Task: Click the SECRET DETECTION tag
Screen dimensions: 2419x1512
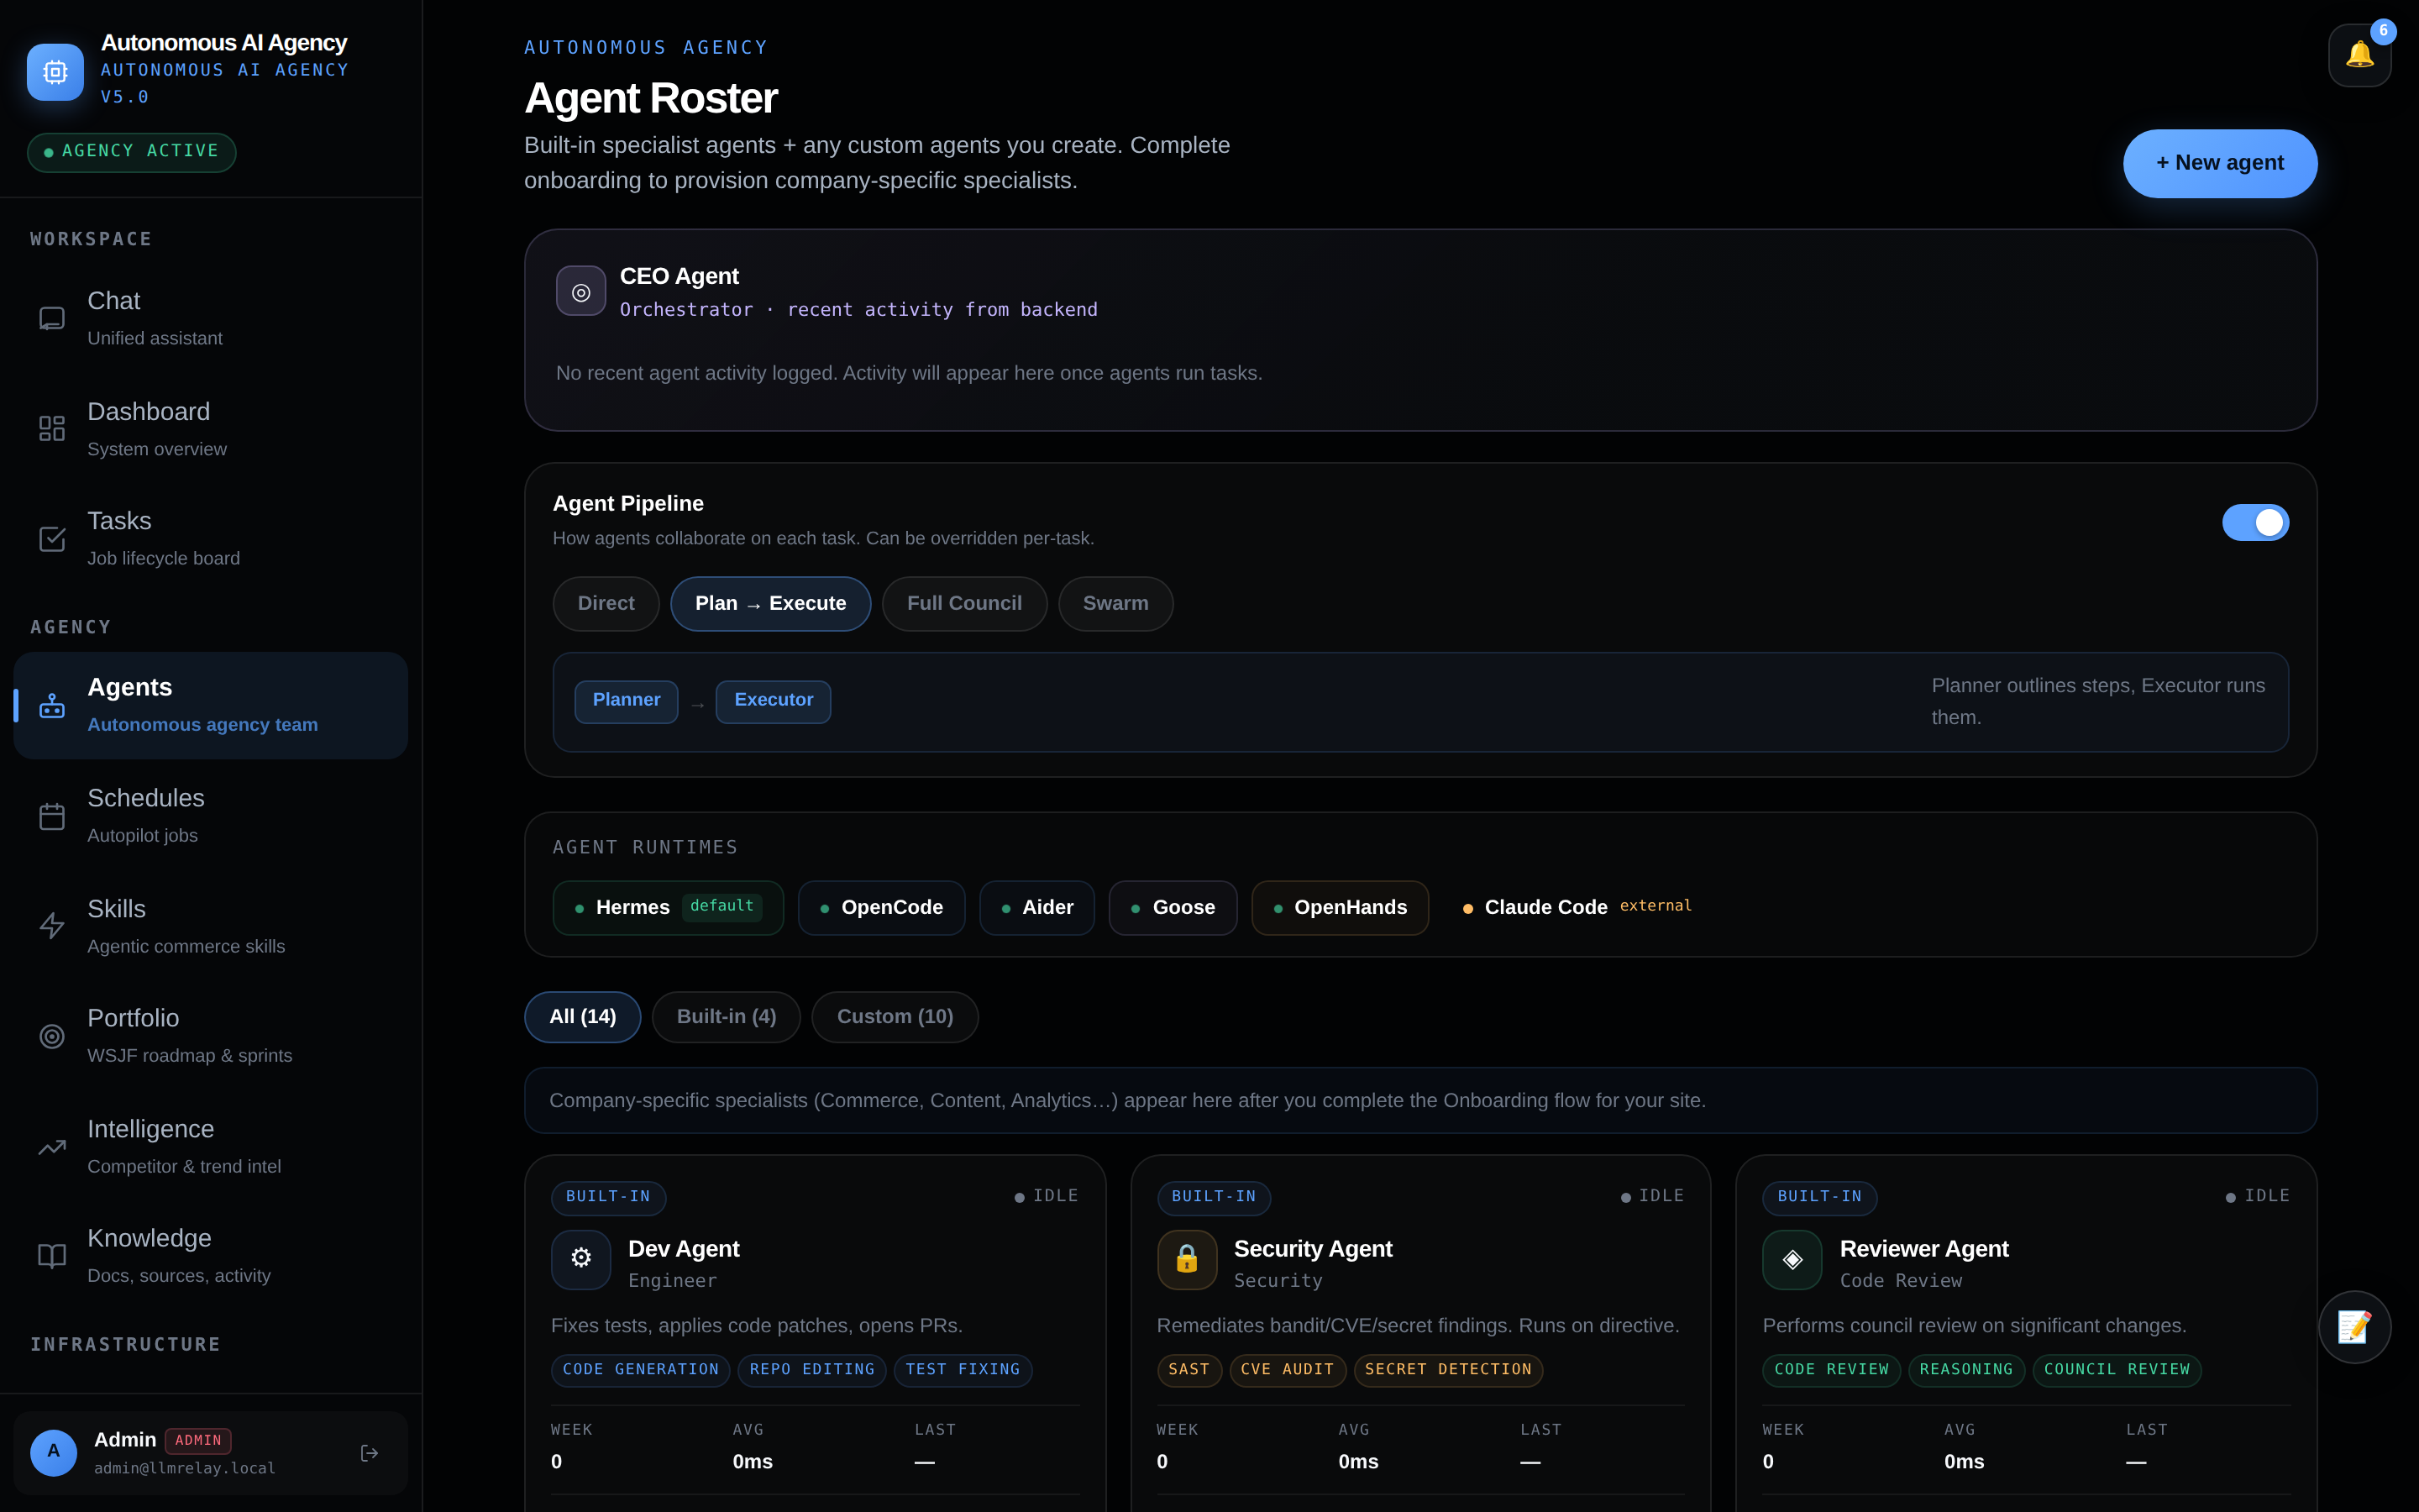Action: click(1448, 1370)
